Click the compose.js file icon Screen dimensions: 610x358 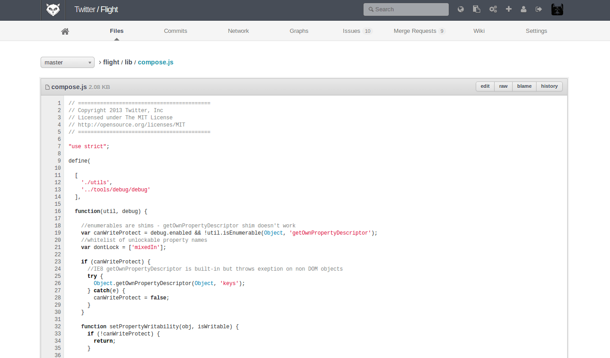tap(47, 87)
